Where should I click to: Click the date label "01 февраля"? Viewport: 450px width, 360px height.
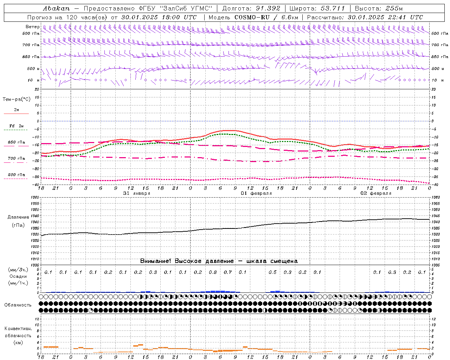(256, 193)
